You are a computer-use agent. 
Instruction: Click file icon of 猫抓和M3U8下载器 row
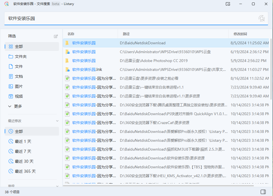pos(67,149)
